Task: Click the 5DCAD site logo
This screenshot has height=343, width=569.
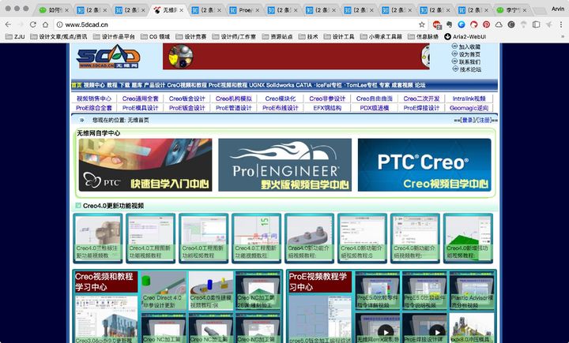Action: [x=107, y=57]
